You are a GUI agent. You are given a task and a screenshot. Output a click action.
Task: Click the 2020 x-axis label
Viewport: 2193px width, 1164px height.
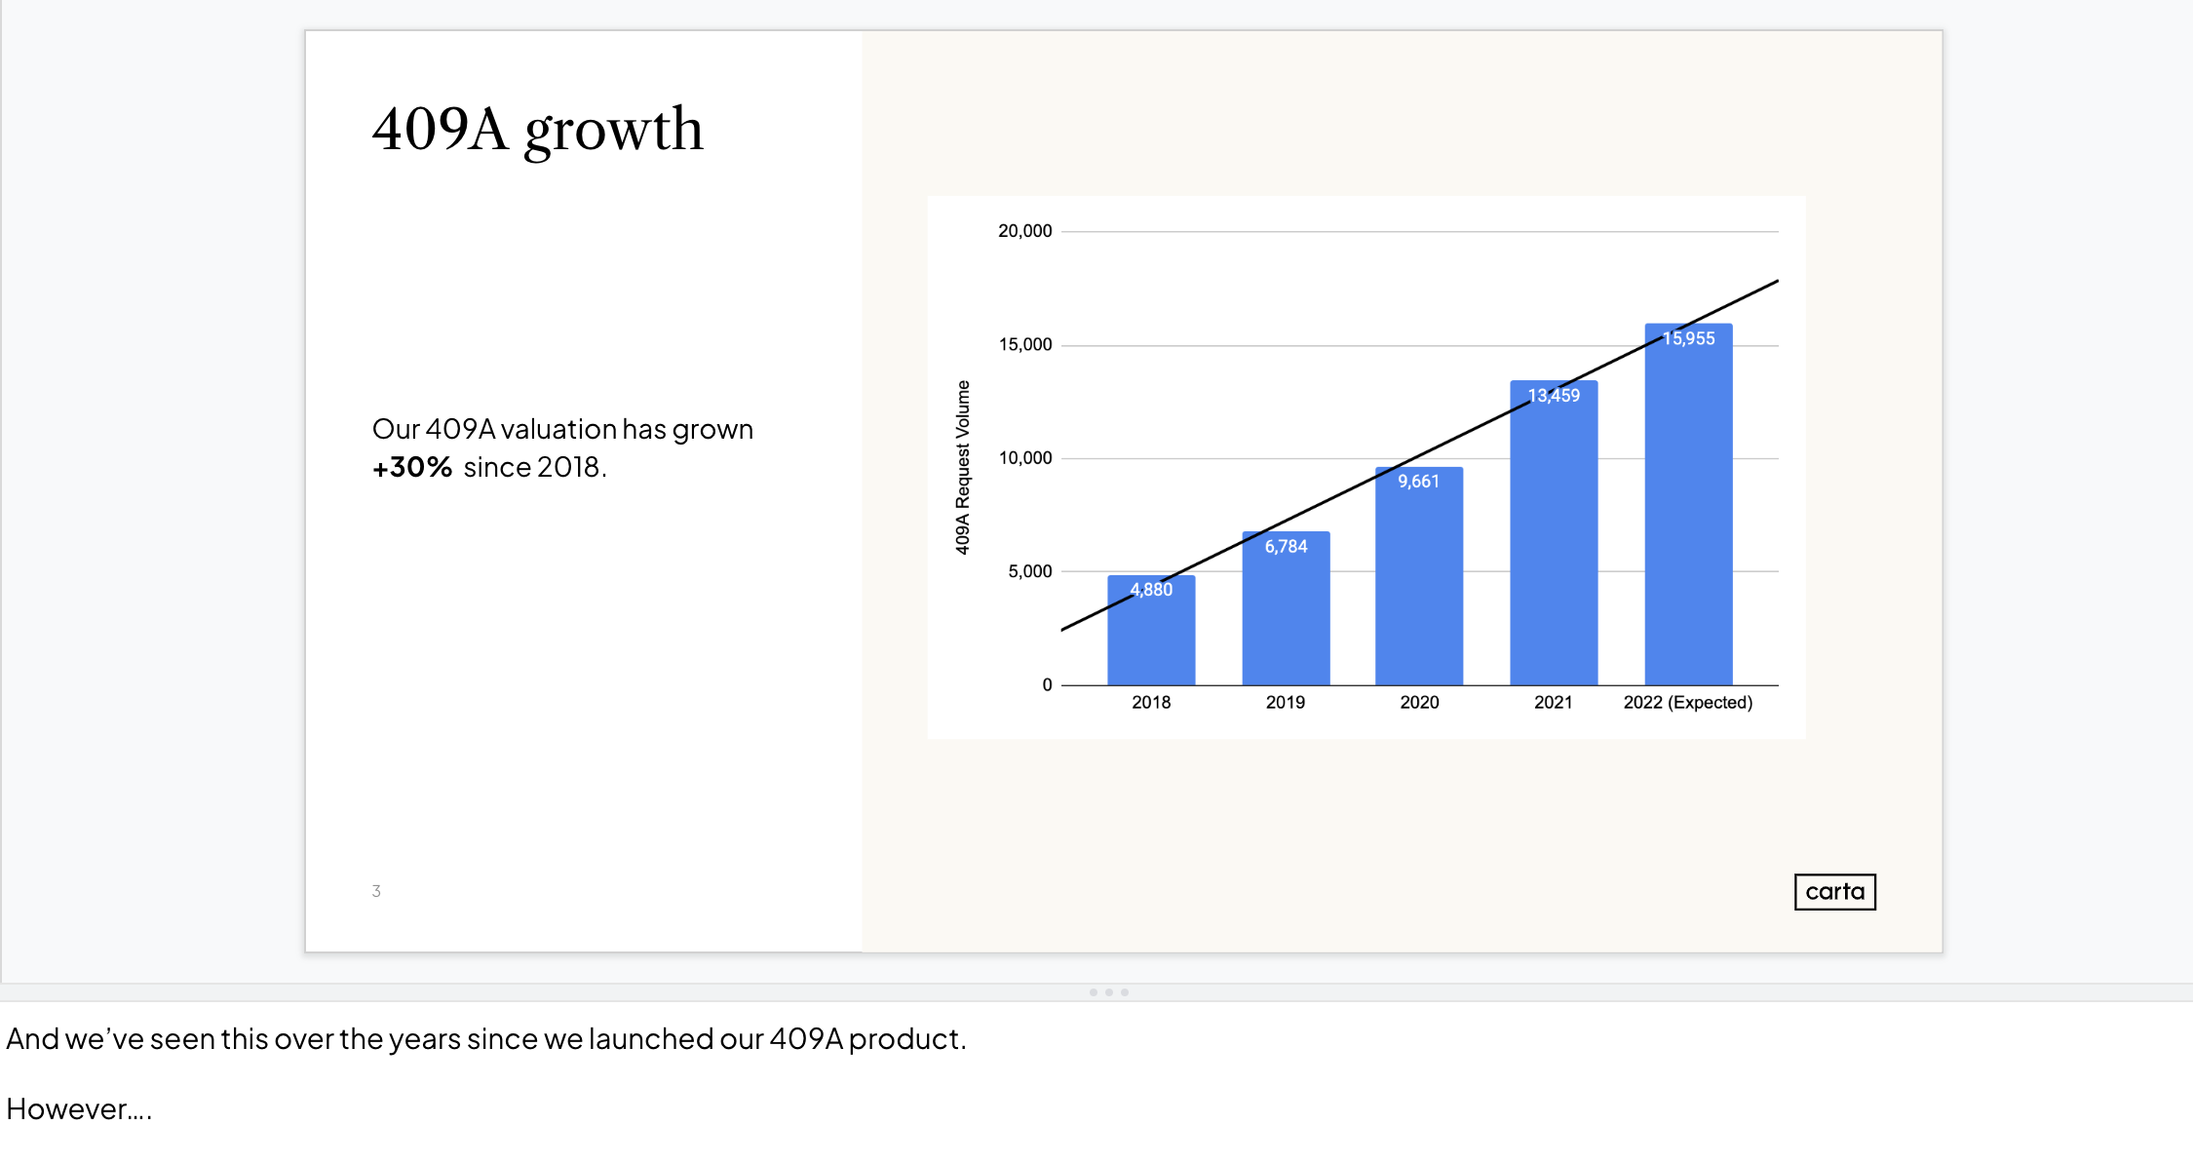[x=1419, y=702]
